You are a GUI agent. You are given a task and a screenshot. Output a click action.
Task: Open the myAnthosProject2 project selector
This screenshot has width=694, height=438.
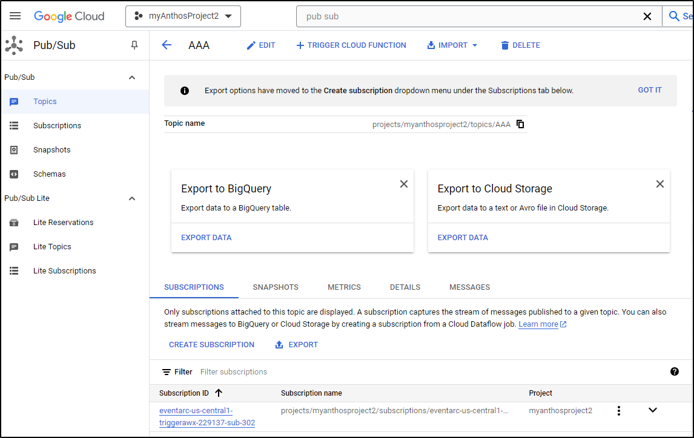click(183, 16)
